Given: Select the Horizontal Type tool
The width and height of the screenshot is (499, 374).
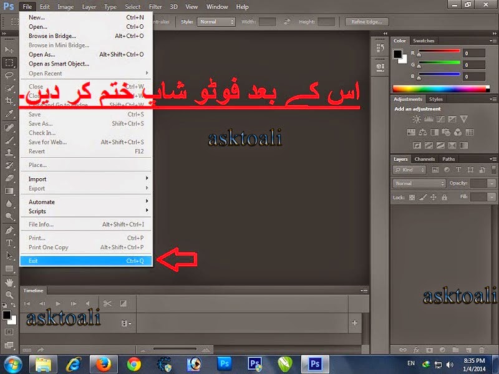Looking at the screenshot, I should 9,243.
